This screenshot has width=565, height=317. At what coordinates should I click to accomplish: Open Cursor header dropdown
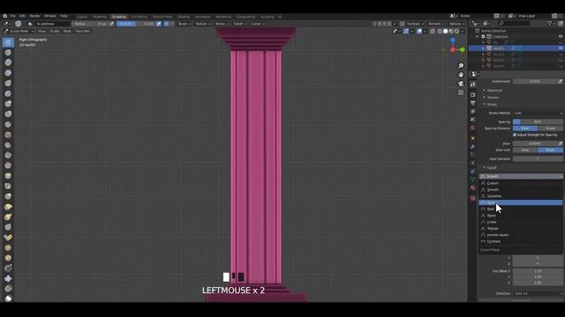point(257,24)
